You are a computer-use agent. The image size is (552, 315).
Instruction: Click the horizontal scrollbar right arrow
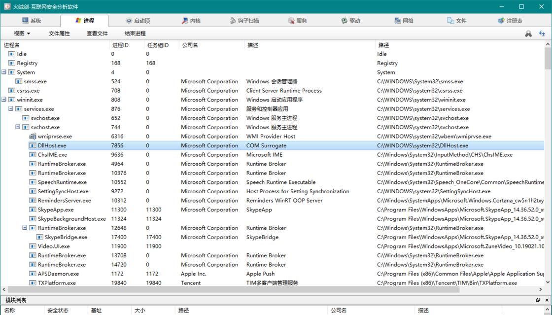click(x=541, y=289)
